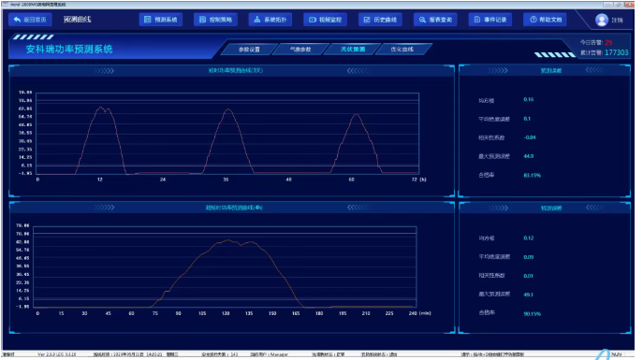This screenshot has height=360, width=643.
Task: Click value 0.12 in the lower error panel
Action: click(x=529, y=238)
